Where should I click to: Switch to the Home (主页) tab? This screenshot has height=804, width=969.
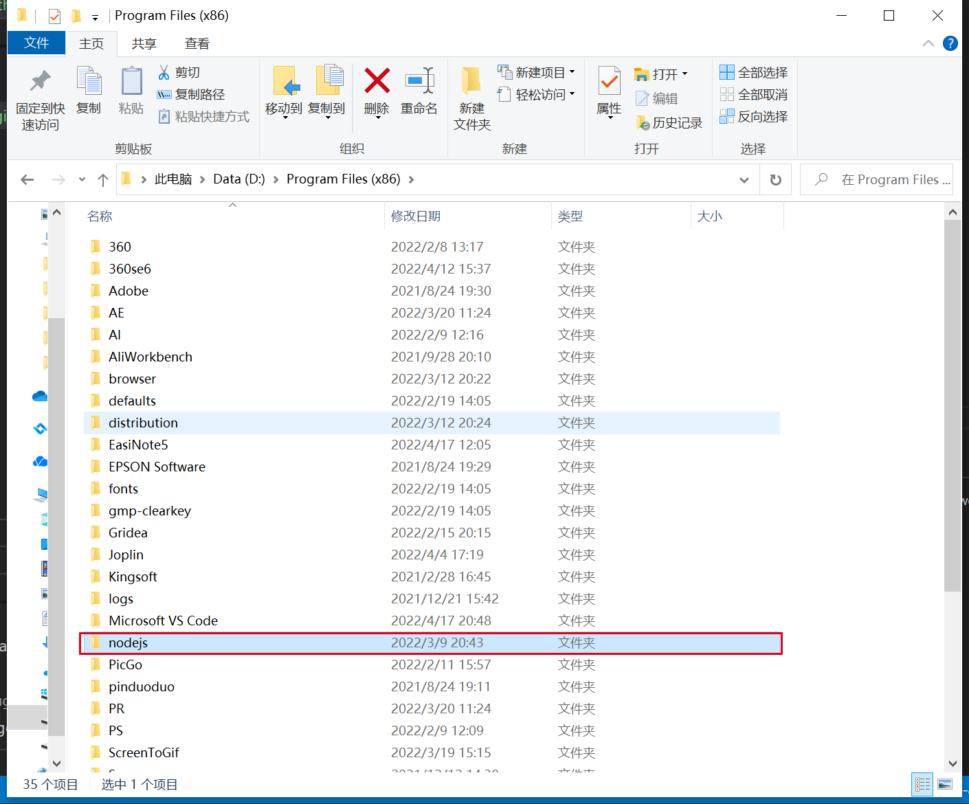(91, 43)
